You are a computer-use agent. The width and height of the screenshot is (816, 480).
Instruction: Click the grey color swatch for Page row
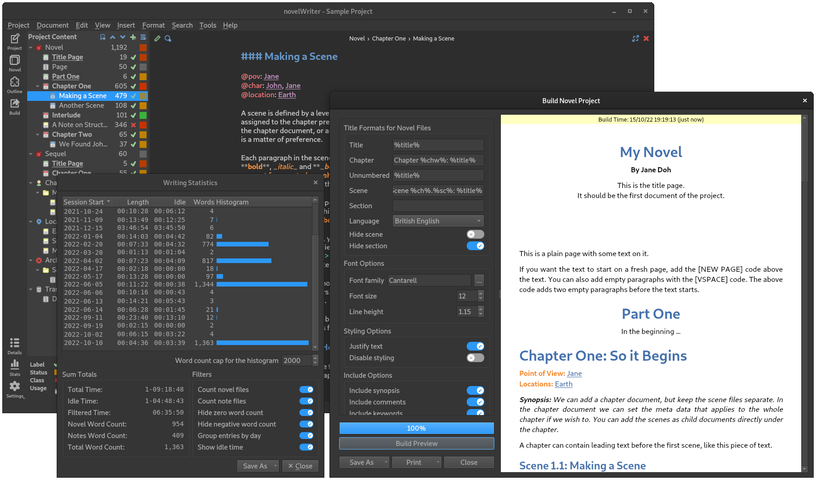(143, 67)
